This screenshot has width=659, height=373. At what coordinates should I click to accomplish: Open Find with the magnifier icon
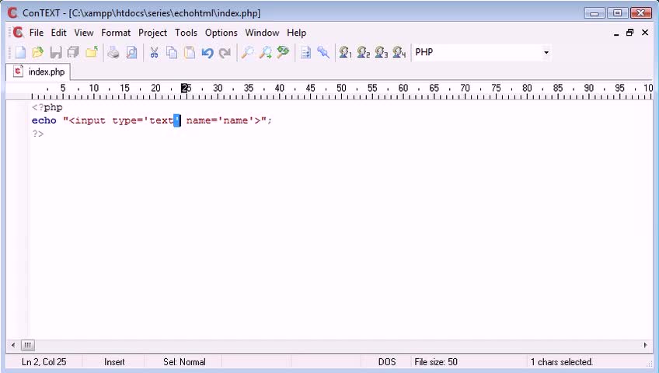click(x=247, y=53)
